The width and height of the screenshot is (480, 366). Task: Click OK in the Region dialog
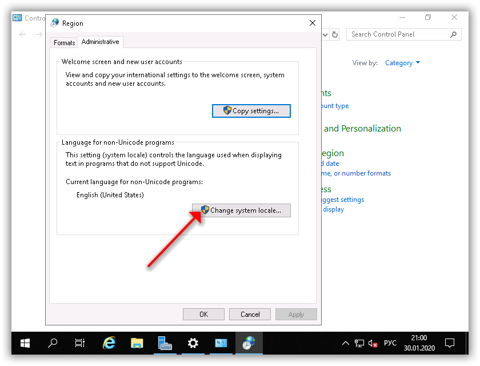203,314
